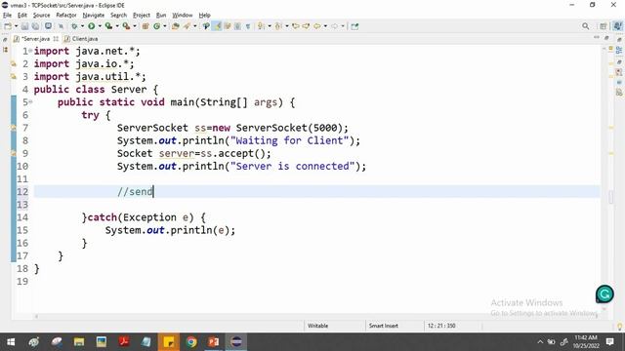The height and width of the screenshot is (351, 625).
Task: Open the Coverage dropdown arrow
Action: [117, 26]
